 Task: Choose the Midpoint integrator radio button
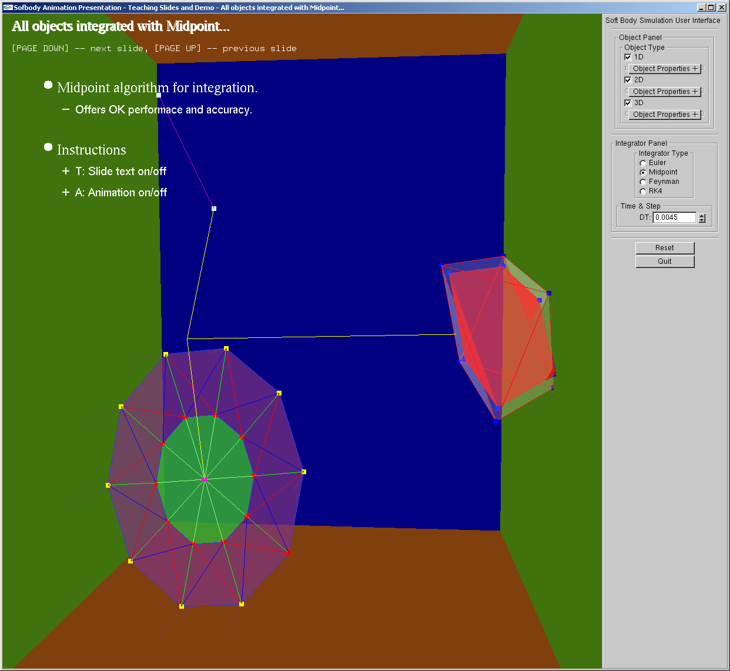pyautogui.click(x=643, y=173)
